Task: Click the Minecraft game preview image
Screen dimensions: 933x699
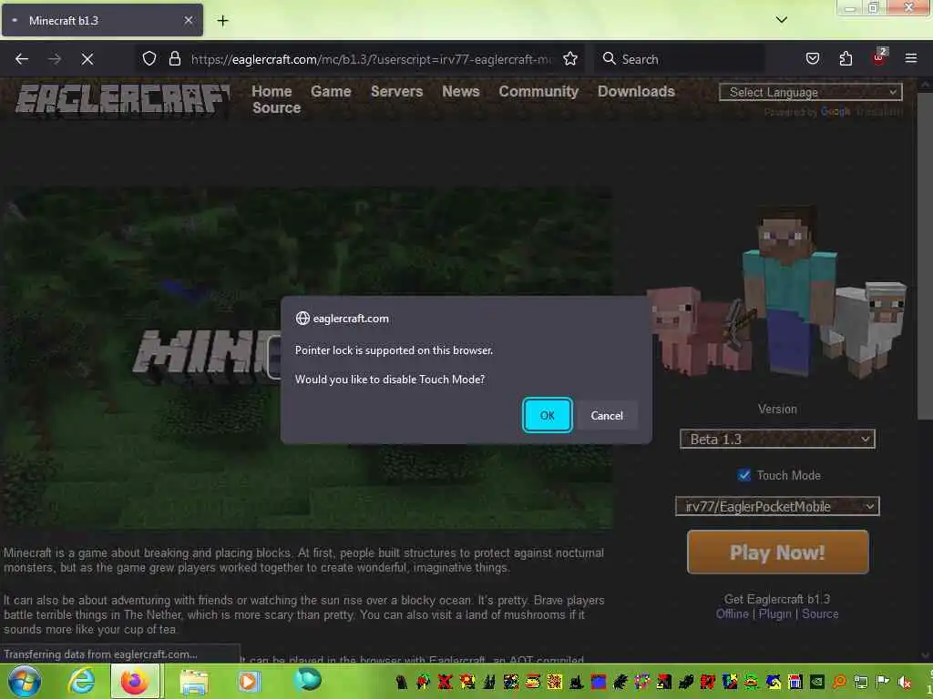Action: click(x=306, y=358)
